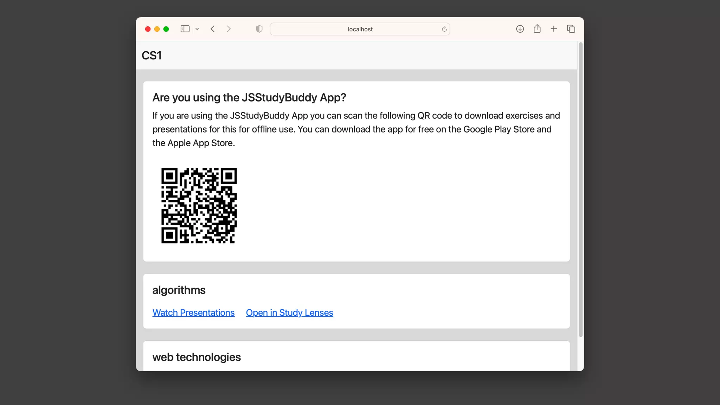Enter full screen with green button
Screen dimensions: 720x405
166,29
